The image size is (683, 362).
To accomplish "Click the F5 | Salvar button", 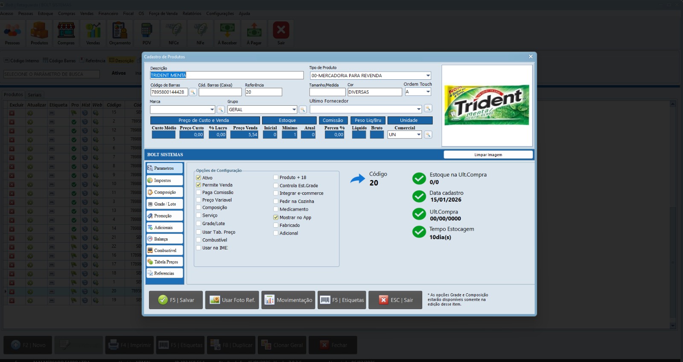I will [x=176, y=300].
